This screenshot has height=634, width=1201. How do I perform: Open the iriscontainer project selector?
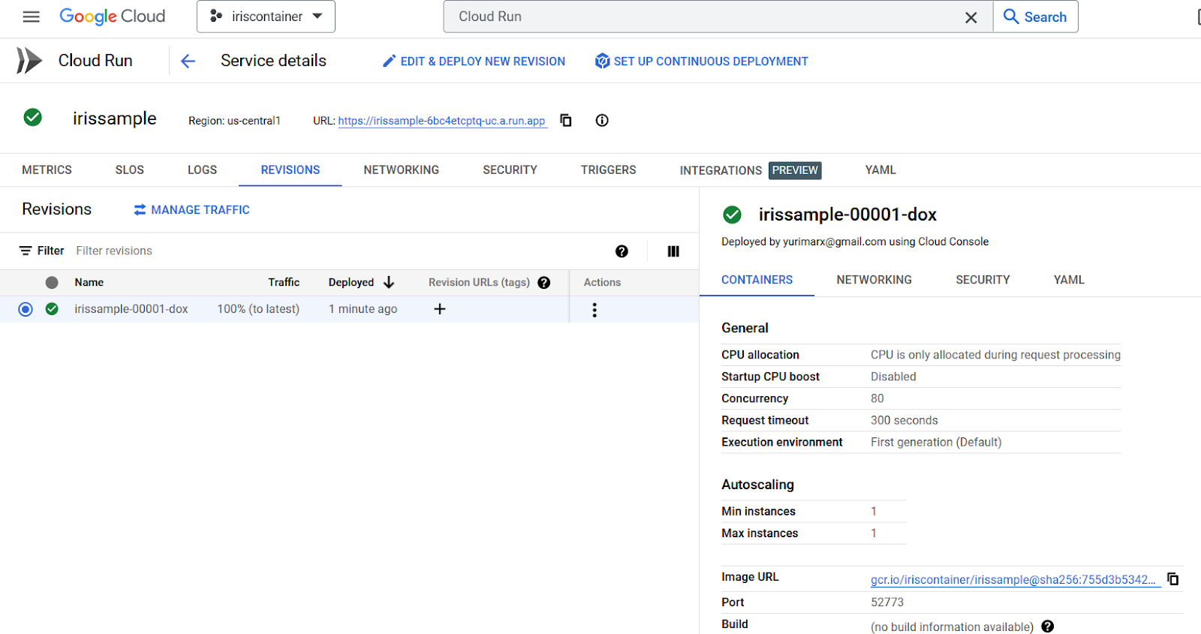(266, 17)
